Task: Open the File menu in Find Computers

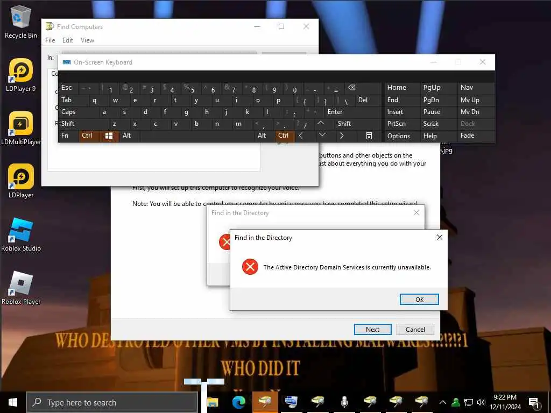Action: tap(50, 40)
